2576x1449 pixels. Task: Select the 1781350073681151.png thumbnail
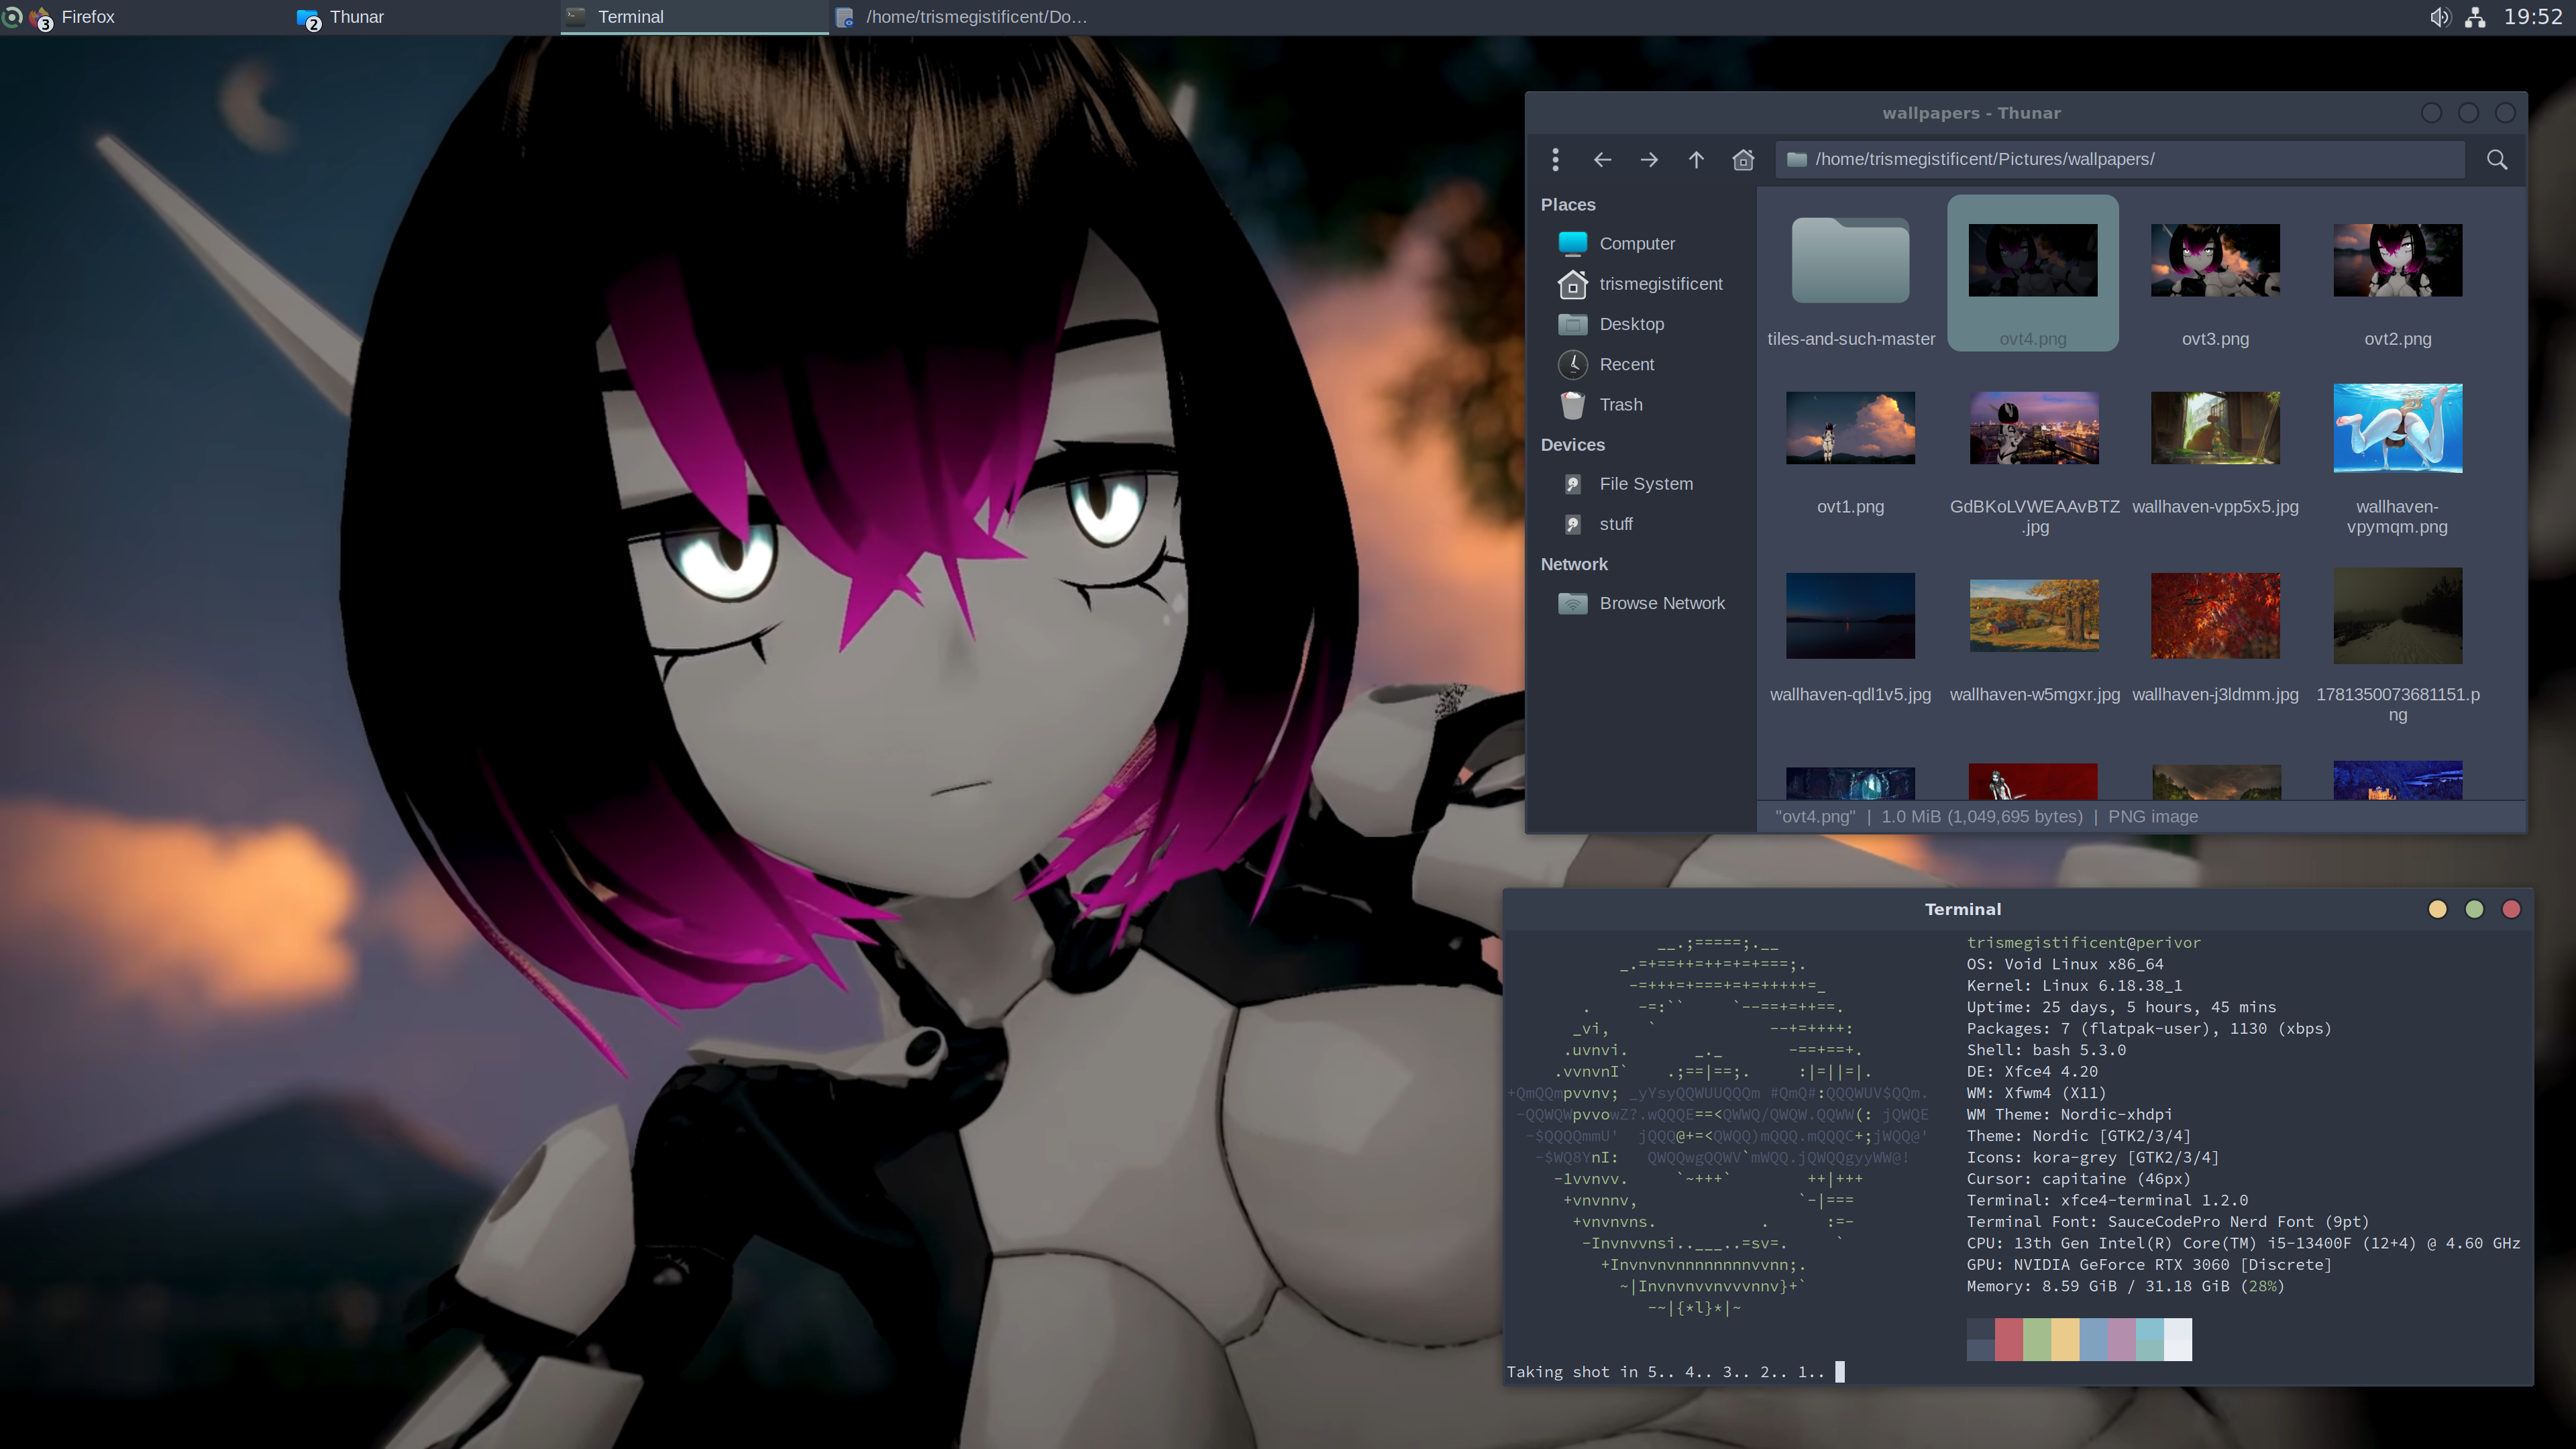[2398, 616]
